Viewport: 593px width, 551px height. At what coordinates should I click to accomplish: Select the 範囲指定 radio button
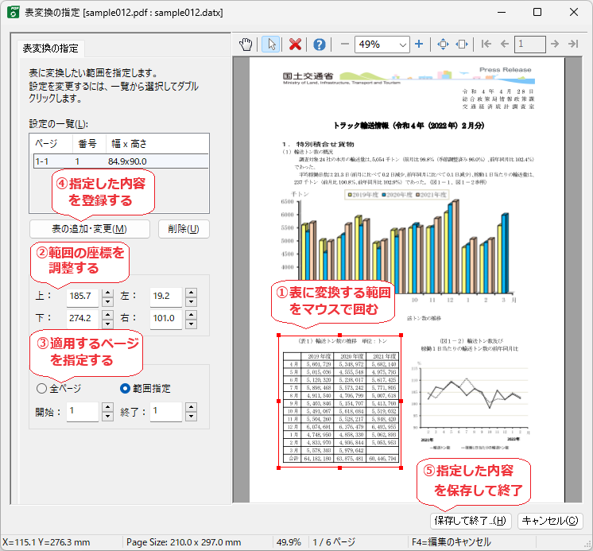(124, 389)
